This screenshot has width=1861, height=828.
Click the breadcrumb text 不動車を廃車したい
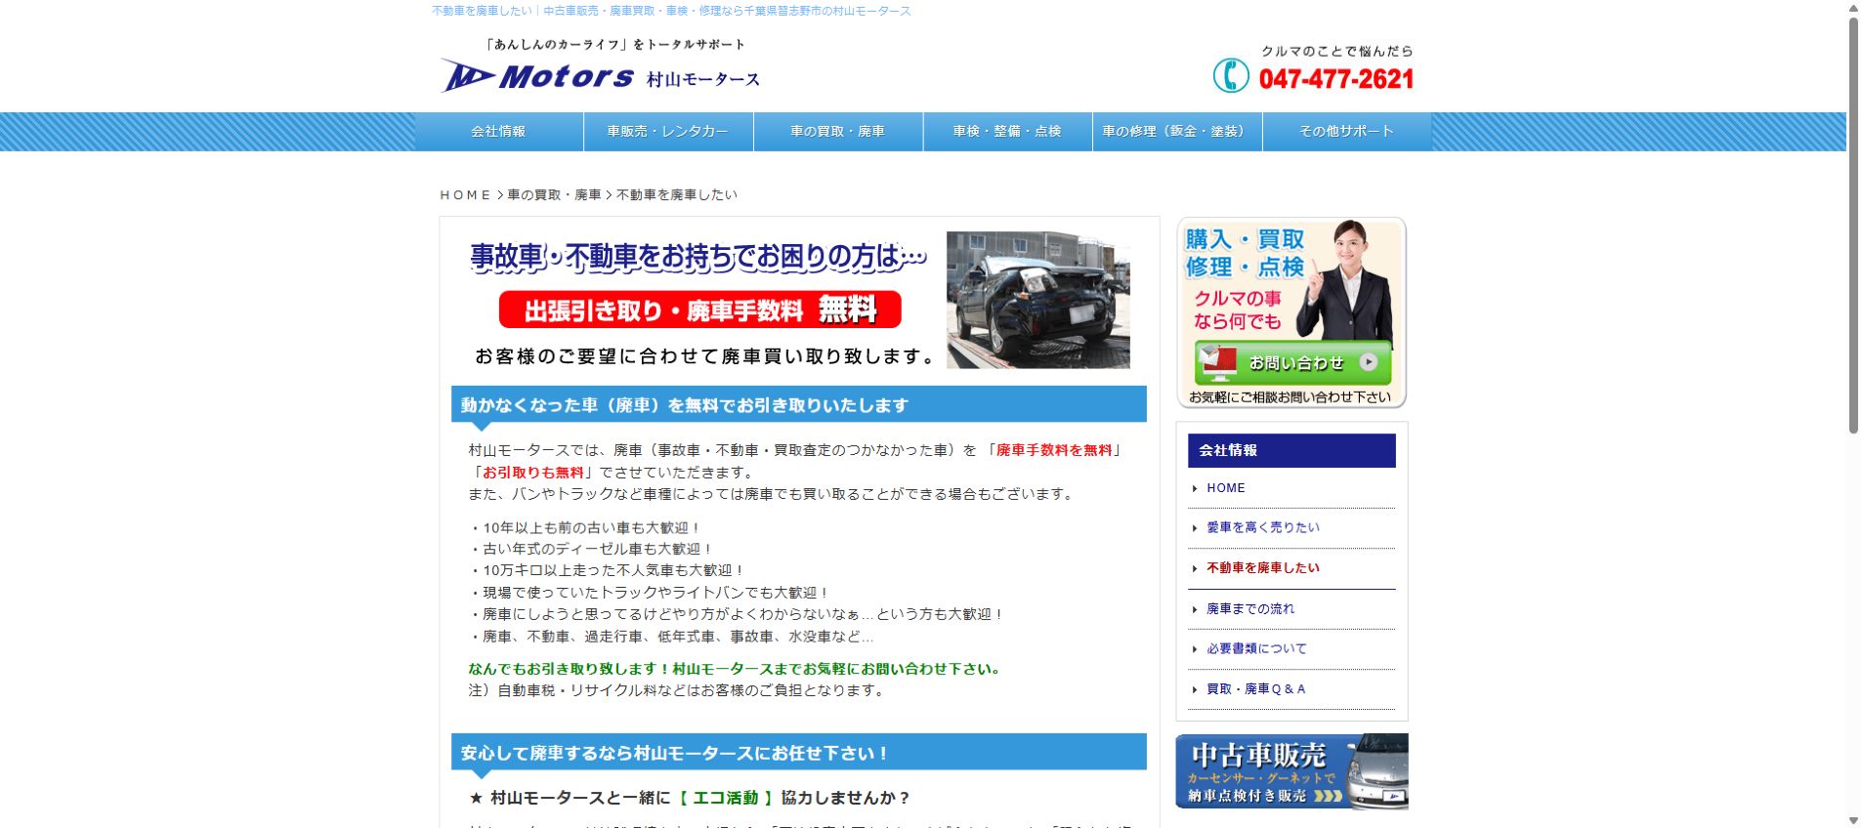(677, 195)
